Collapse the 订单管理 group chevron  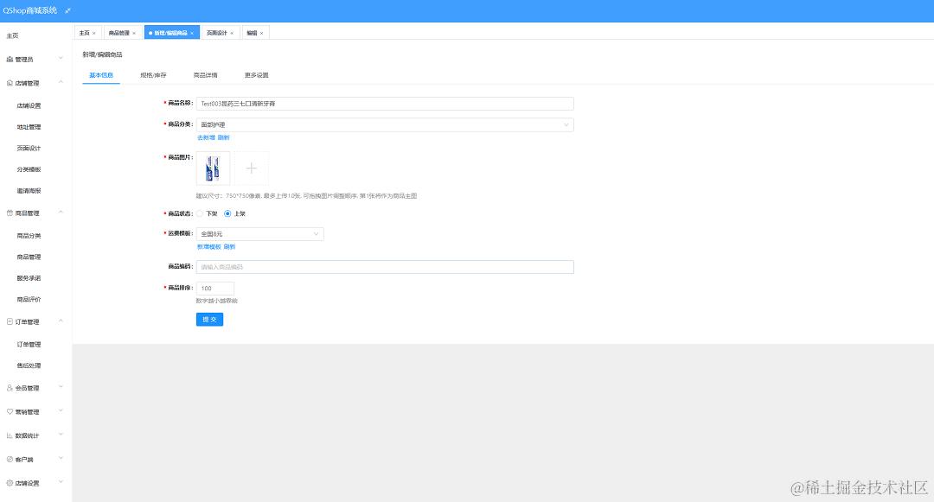tap(61, 321)
